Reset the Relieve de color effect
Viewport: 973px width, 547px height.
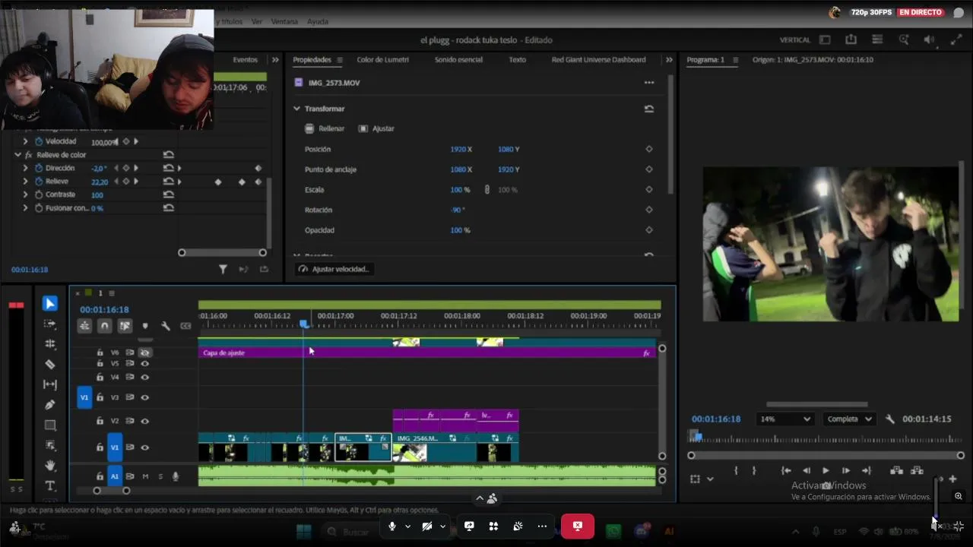pos(168,155)
